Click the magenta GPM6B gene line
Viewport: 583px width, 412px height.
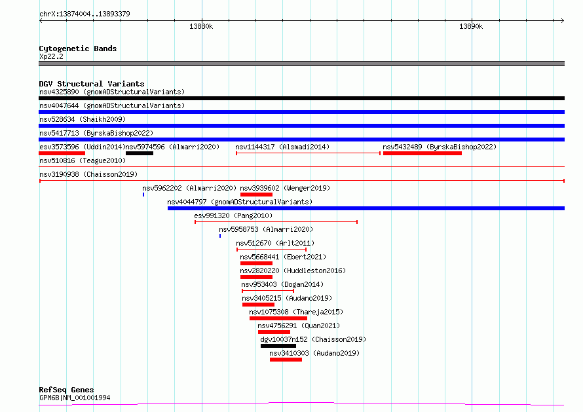(301, 404)
